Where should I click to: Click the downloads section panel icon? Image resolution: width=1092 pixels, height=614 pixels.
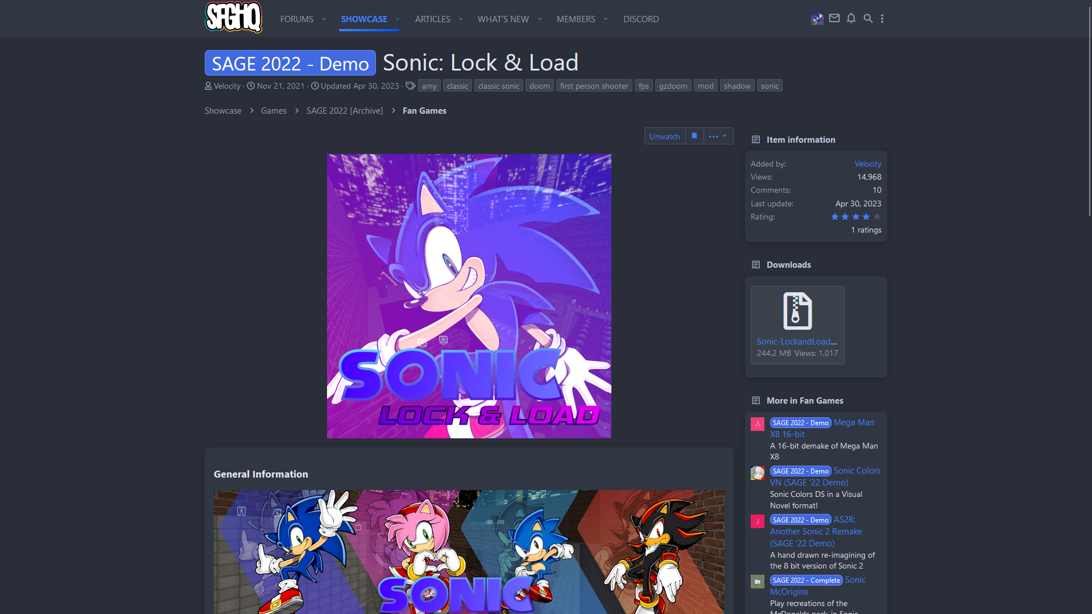coord(755,264)
